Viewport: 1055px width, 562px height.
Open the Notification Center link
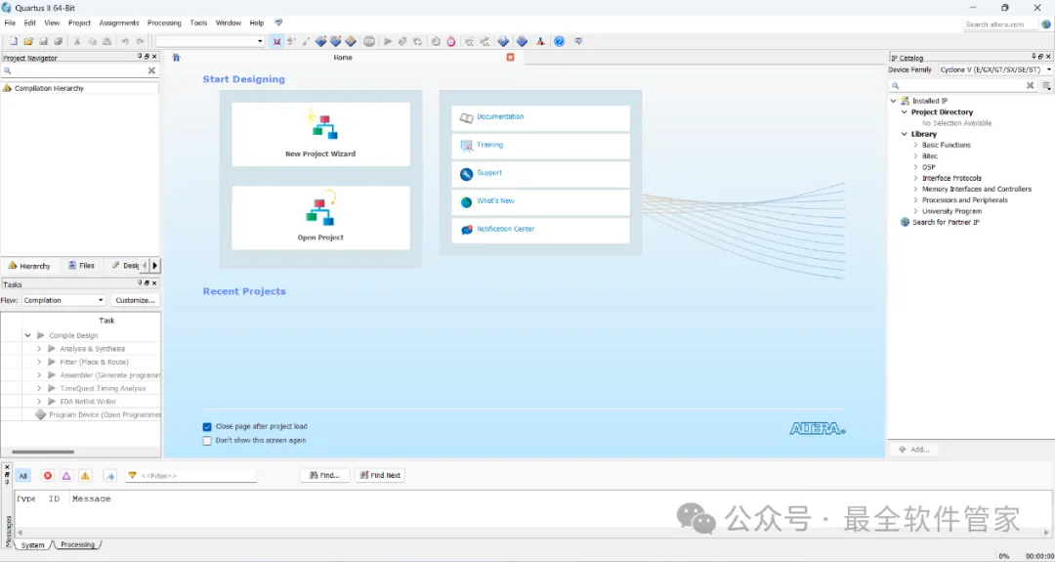(505, 229)
